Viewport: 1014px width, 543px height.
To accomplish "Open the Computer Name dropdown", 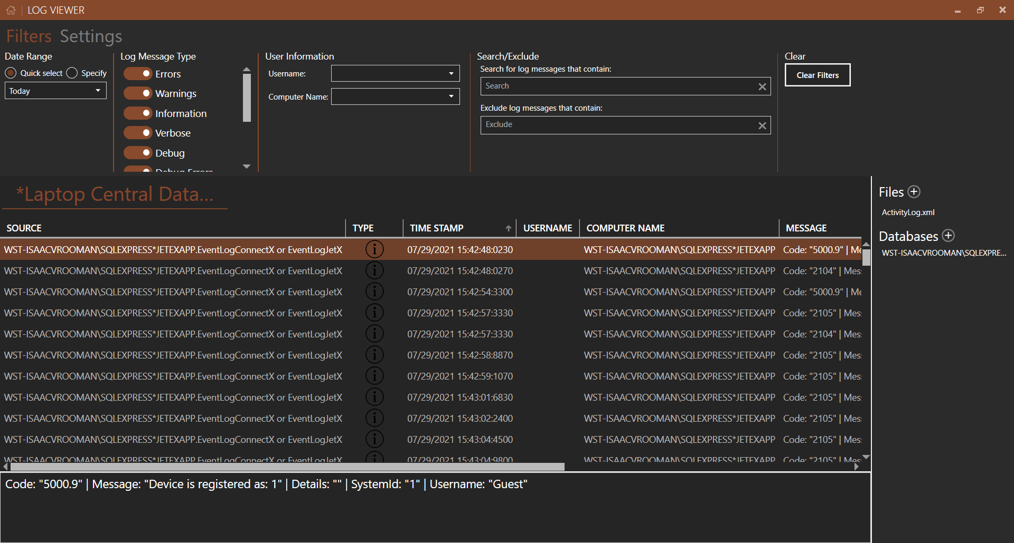I will [x=451, y=96].
